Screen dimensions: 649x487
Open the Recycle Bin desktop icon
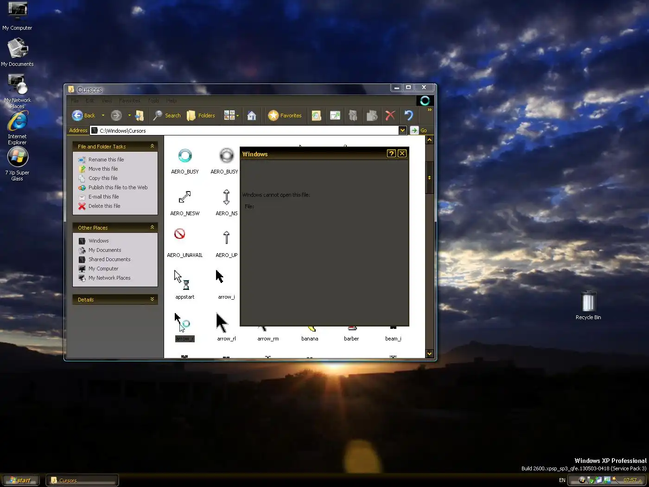click(x=588, y=305)
